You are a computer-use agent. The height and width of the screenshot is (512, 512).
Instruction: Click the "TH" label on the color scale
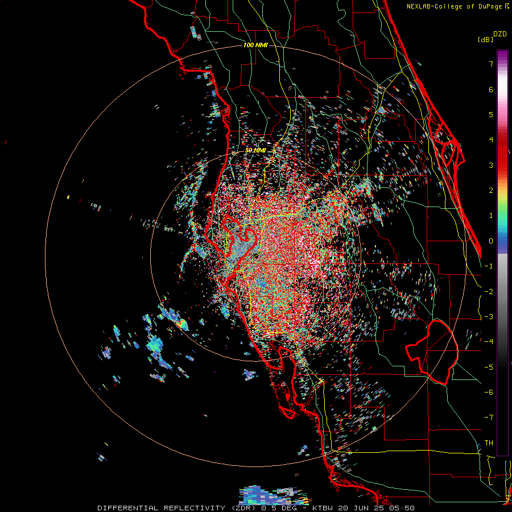(x=489, y=443)
